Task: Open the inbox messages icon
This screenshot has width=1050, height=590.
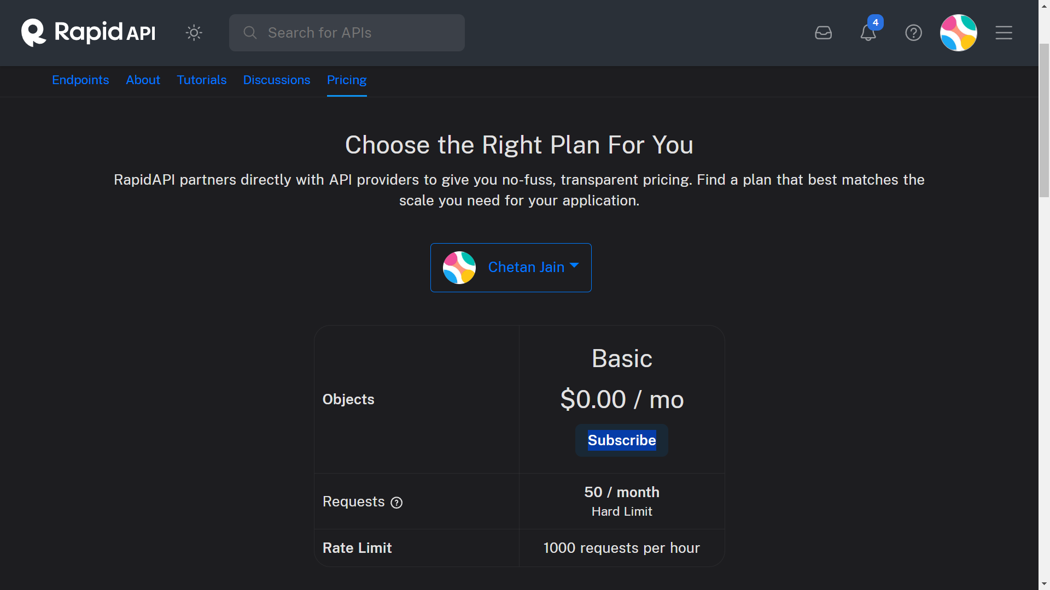Action: 823,33
